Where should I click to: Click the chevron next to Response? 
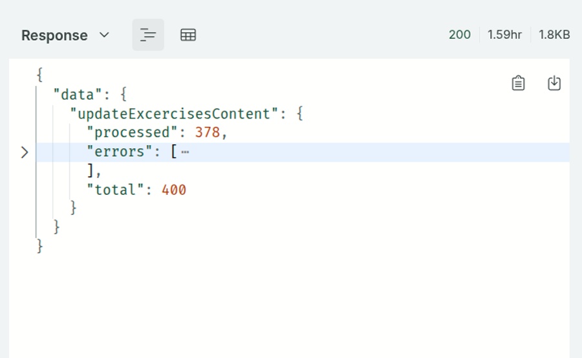(104, 35)
